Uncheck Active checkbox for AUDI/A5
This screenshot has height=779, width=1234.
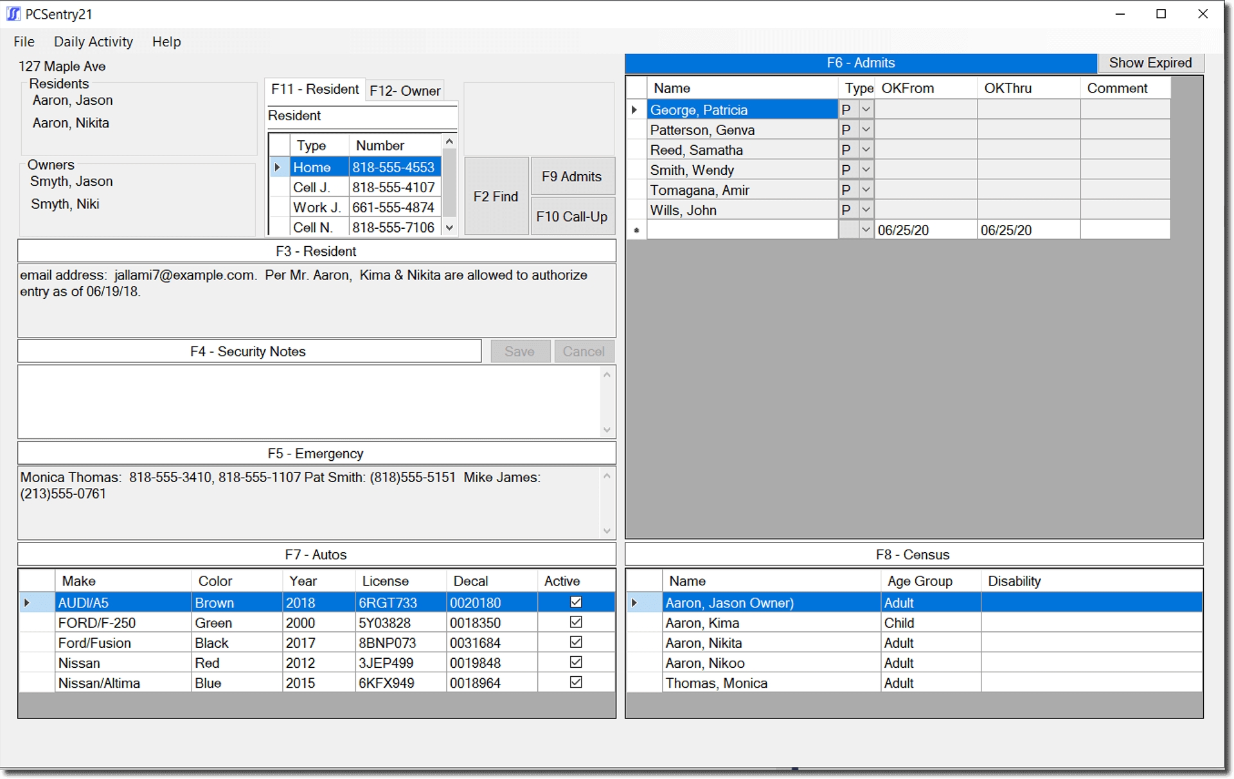(x=576, y=602)
